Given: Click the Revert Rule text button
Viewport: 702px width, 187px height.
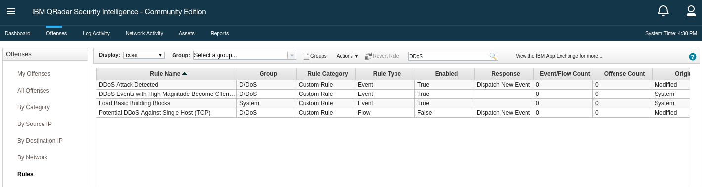Looking at the screenshot, I should coord(386,56).
